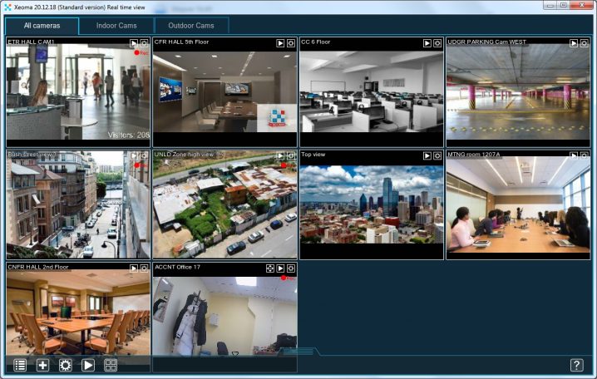Screen dimensions: 597x379
Task: Open archive playback in bottom toolbar
Action: pyautogui.click(x=88, y=365)
